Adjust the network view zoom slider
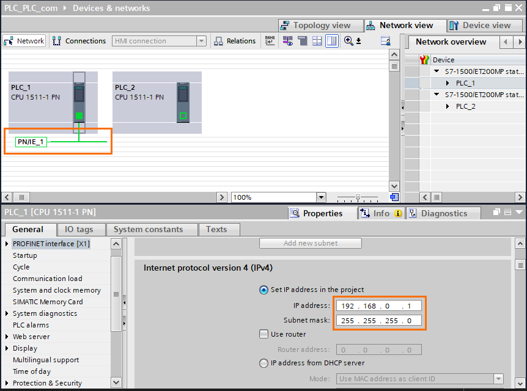This screenshot has width=527, height=391. click(358, 197)
